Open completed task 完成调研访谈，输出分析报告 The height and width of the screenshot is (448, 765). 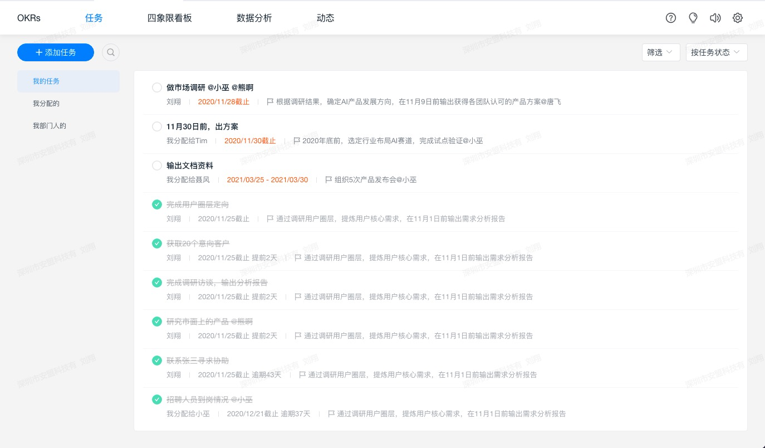coord(217,283)
